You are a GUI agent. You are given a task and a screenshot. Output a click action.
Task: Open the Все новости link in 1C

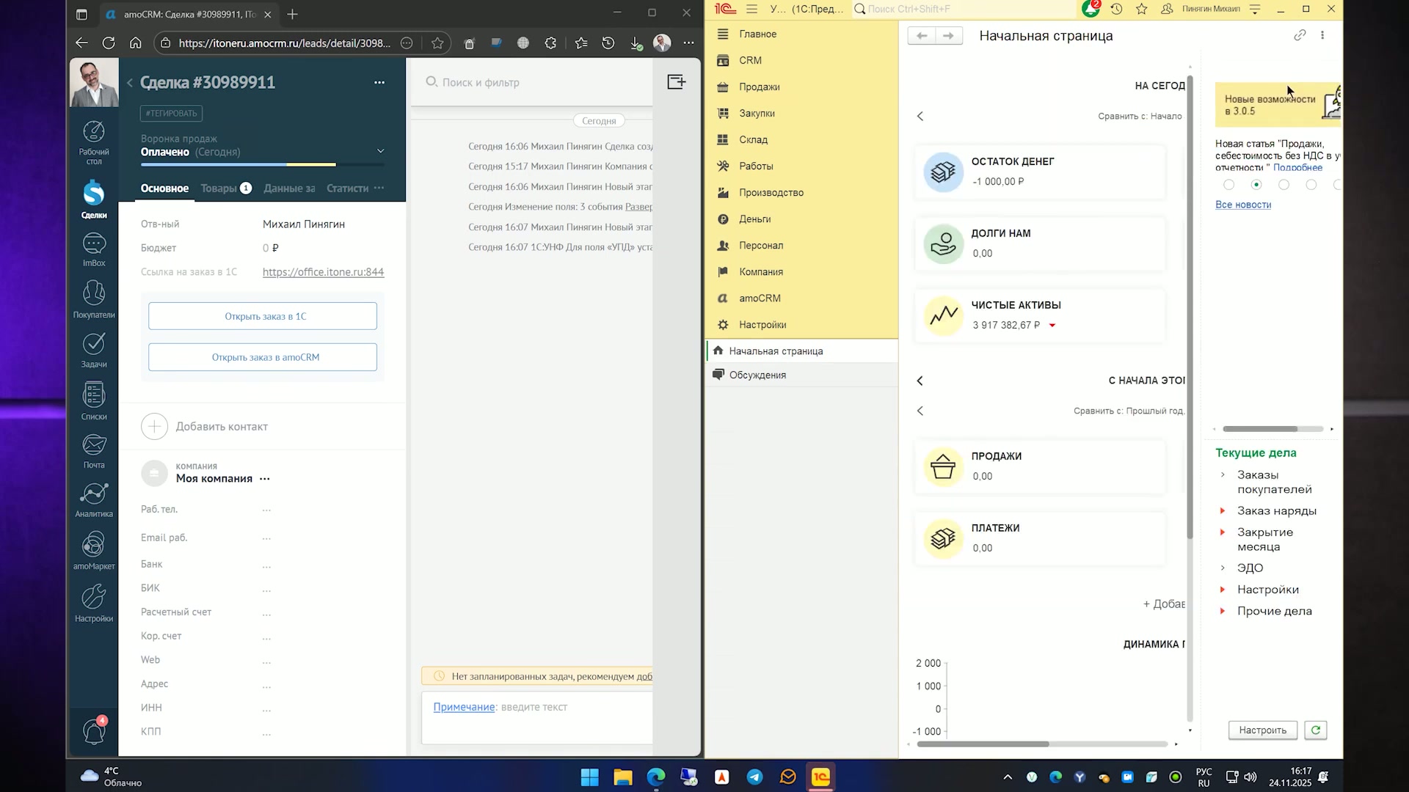click(1243, 205)
